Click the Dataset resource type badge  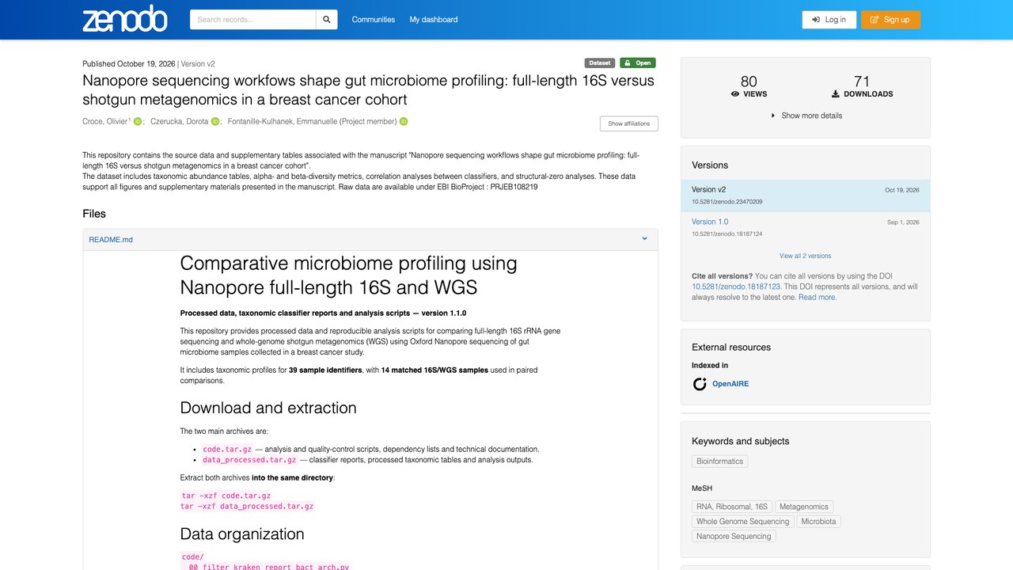(600, 63)
